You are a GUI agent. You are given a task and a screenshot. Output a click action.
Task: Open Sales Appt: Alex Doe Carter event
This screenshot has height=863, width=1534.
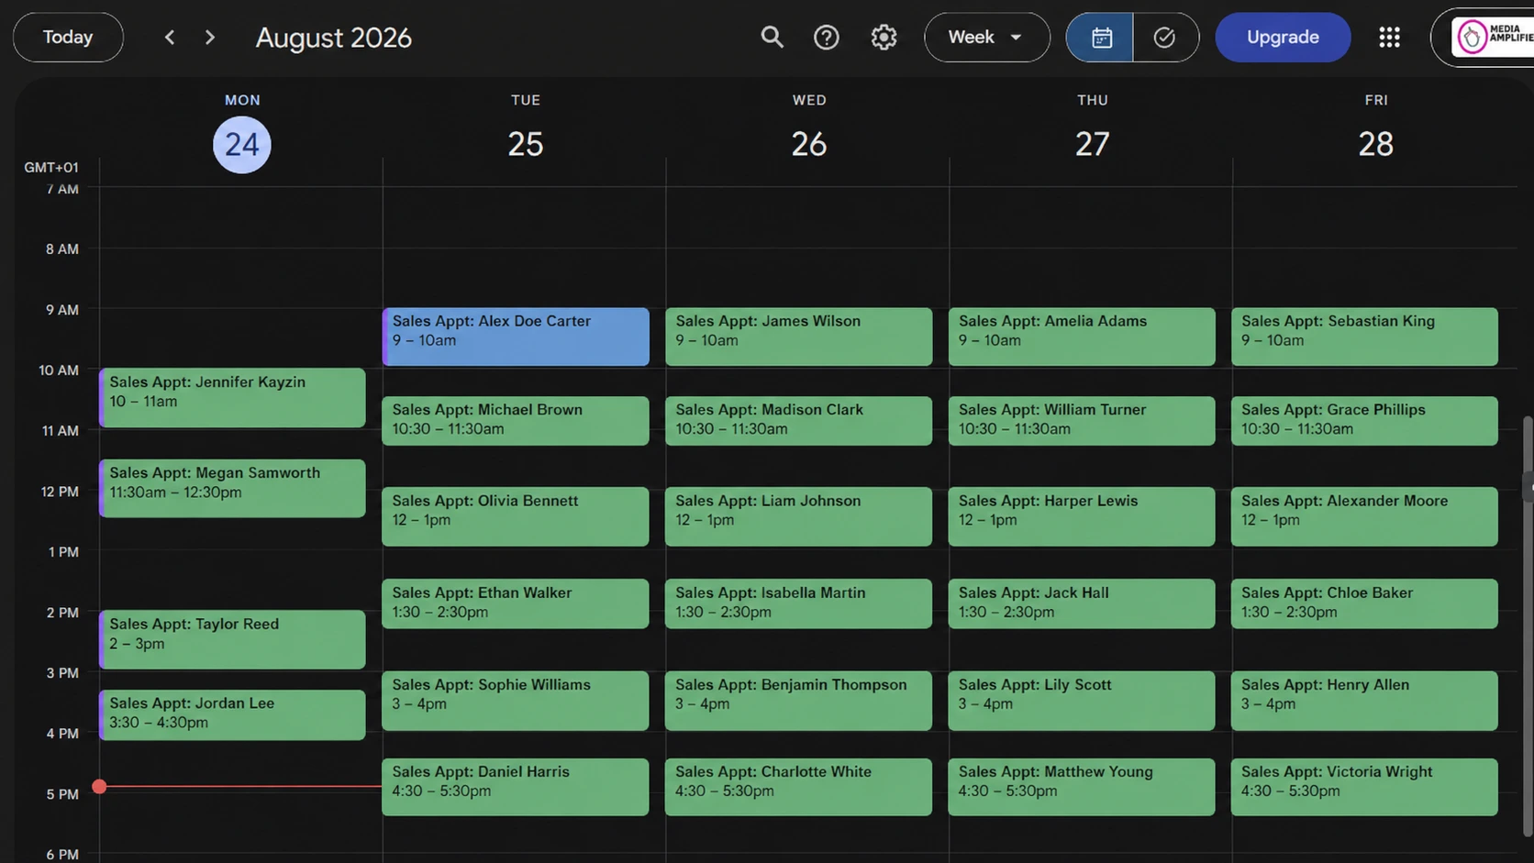[516, 337]
